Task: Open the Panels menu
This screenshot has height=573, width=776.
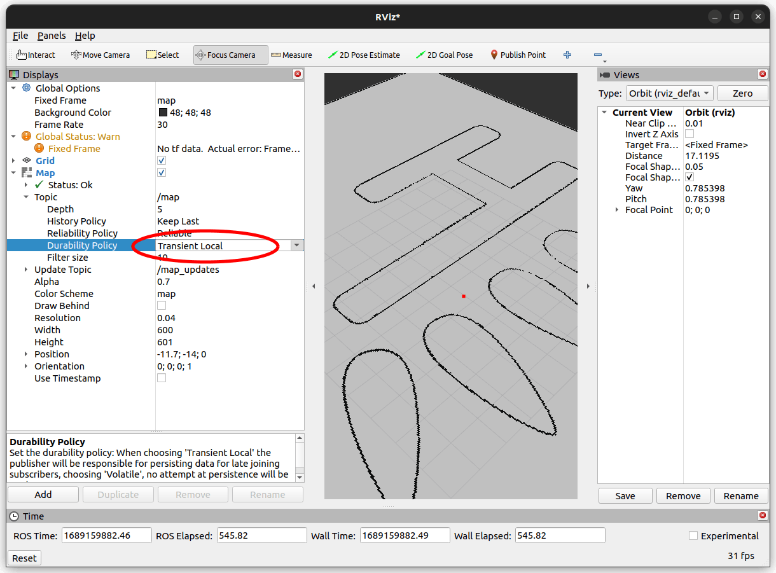Action: tap(52, 36)
